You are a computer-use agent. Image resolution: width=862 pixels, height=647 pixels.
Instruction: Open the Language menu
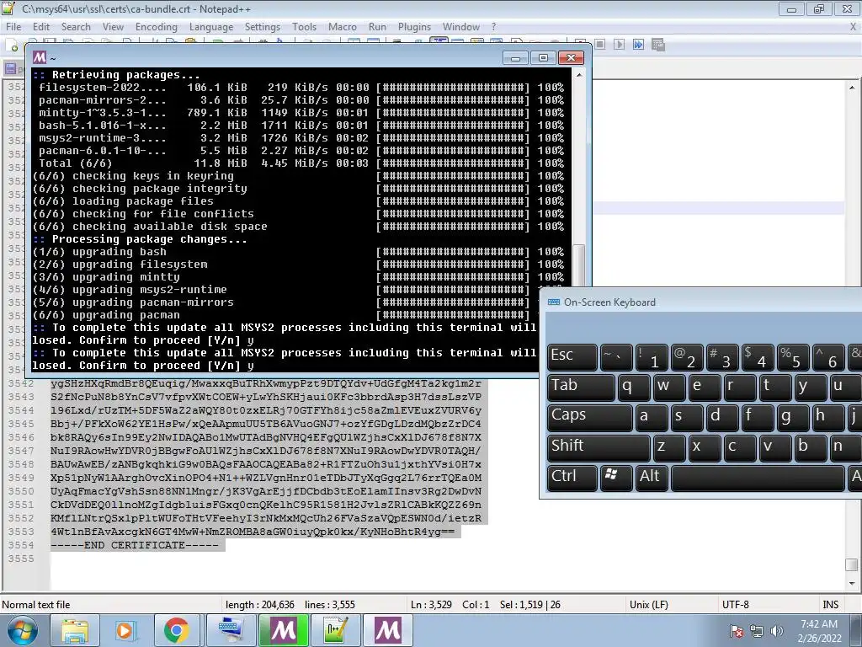(x=211, y=26)
